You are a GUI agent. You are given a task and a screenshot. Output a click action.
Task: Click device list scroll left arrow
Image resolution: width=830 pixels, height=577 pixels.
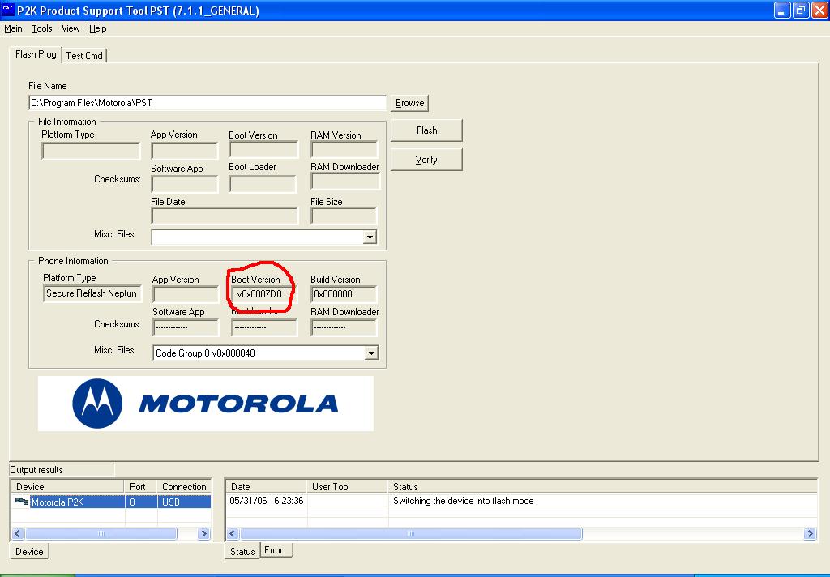point(18,533)
